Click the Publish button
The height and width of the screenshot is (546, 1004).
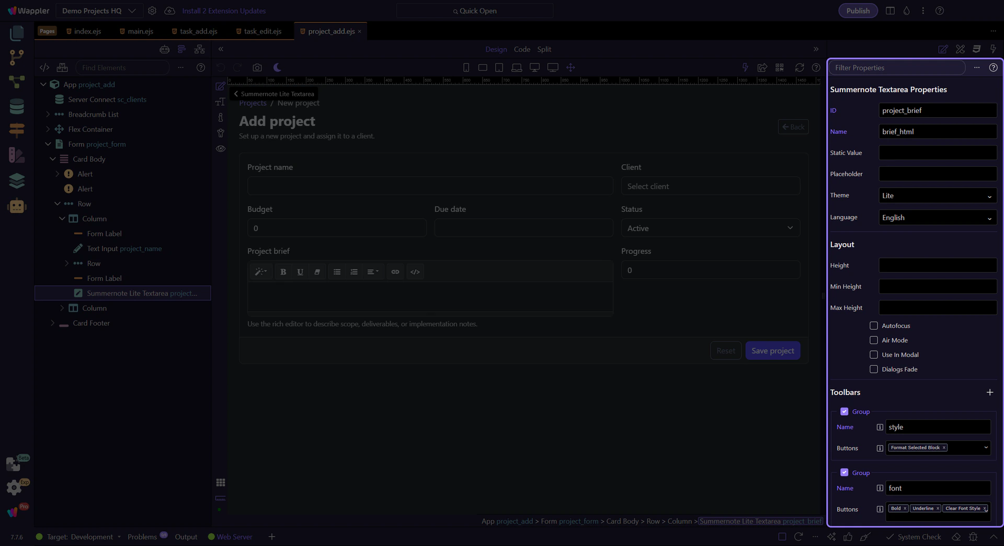pos(858,10)
